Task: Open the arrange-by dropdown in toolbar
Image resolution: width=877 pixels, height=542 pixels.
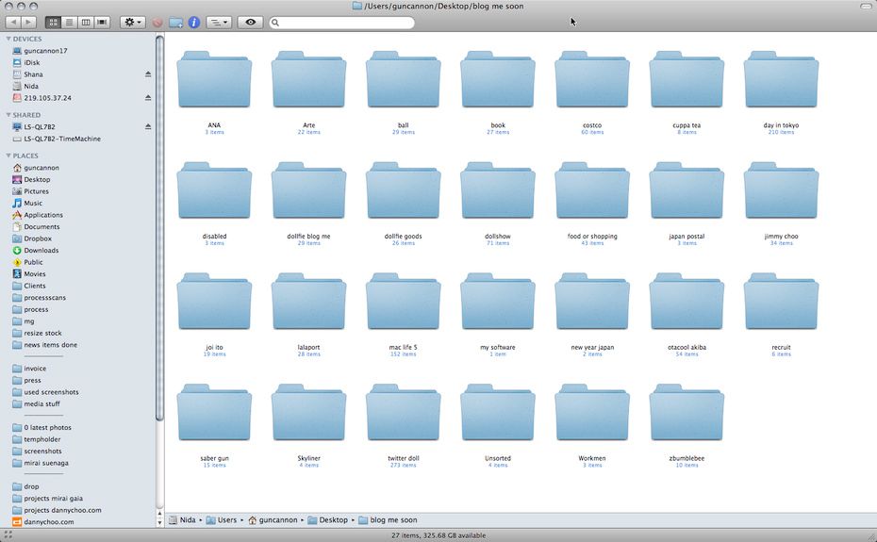Action: click(x=219, y=22)
